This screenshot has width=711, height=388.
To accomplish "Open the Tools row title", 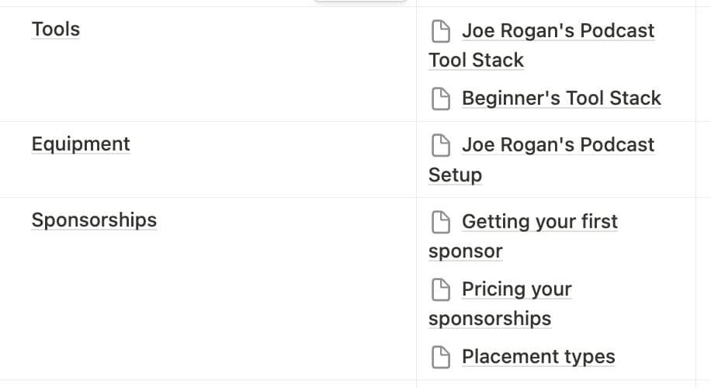I will click(56, 29).
